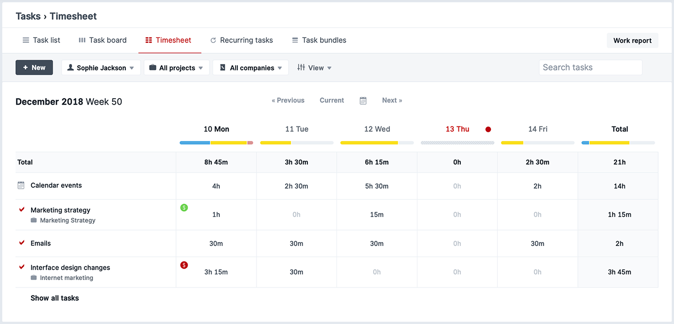Screen dimensions: 674x324
Task: Open the Sophie Jackson user dropdown
Action: (101, 67)
